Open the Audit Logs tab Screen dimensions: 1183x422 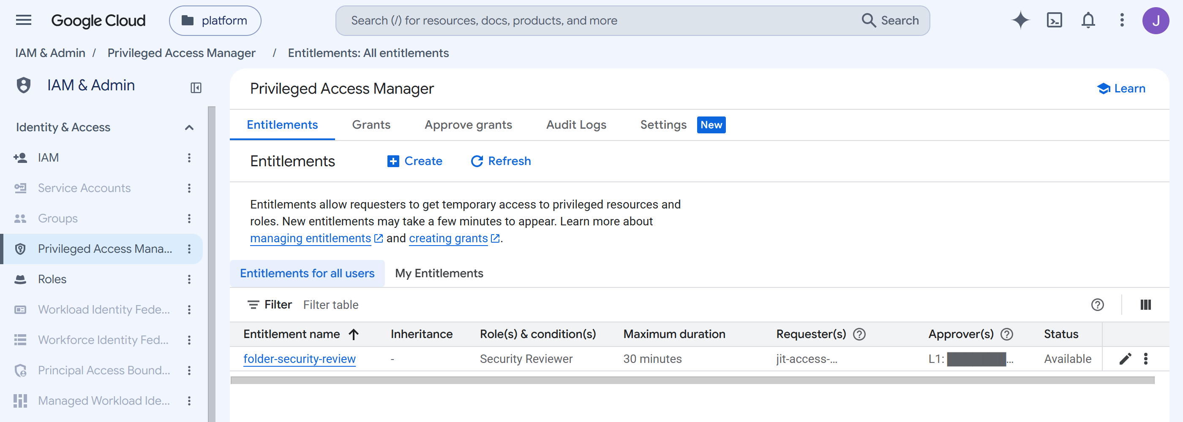[576, 125]
